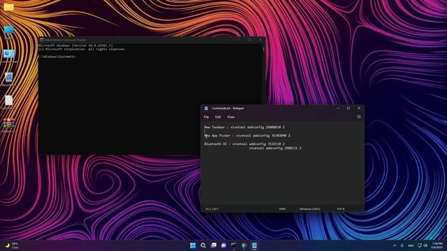
Task: Select the blue monitor desktop icon
Action: (9, 31)
